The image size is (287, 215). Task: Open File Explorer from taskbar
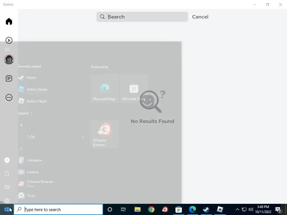pyautogui.click(x=137, y=209)
